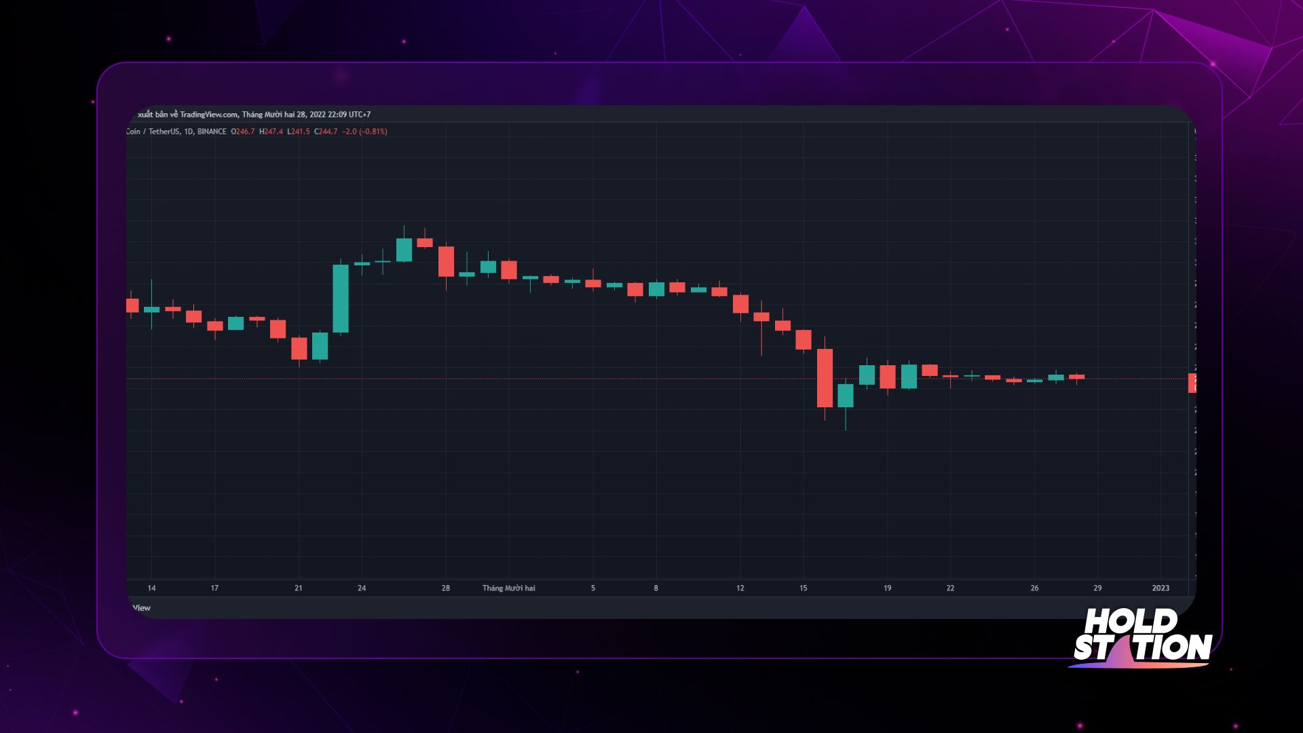The height and width of the screenshot is (733, 1303).
Task: Select the 'Coin / TetherUS, 1D, BINANCE' symbol label
Action: [x=176, y=132]
